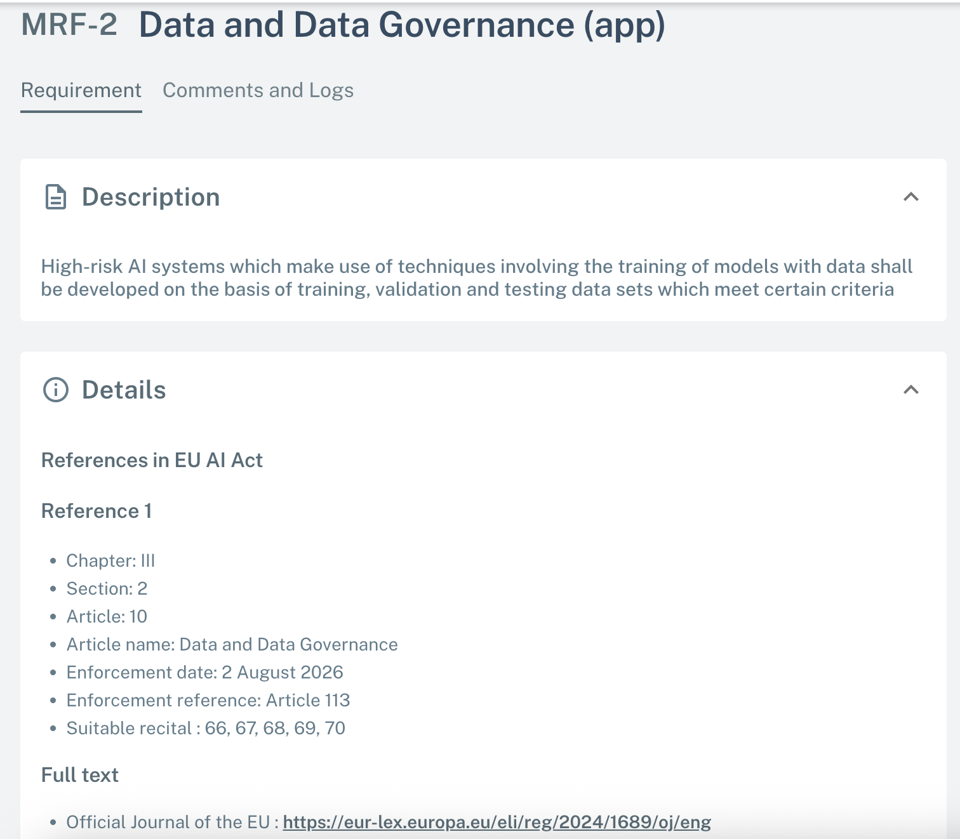Collapse the Description section with its chevron
The height and width of the screenshot is (839, 960).
910,197
